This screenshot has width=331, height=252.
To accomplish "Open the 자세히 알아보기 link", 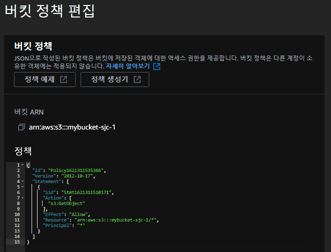I will point(128,66).
